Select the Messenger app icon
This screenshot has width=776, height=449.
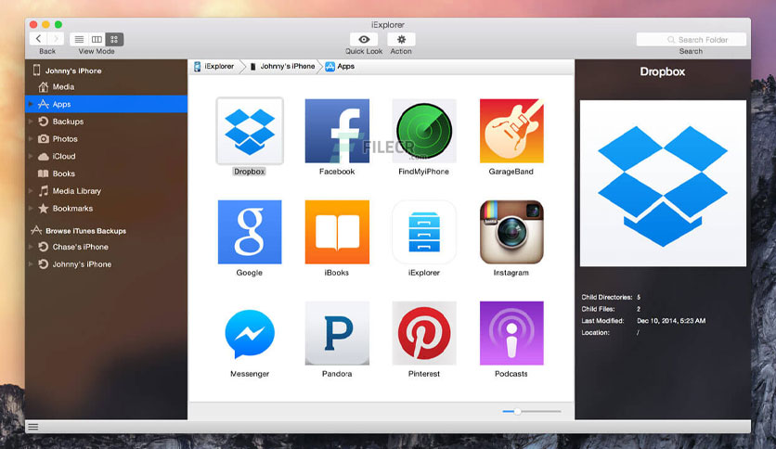click(x=250, y=333)
